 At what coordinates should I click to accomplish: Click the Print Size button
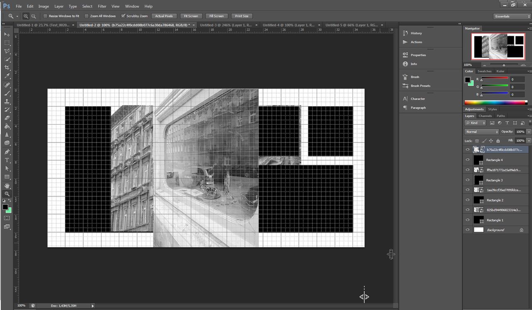coord(241,16)
